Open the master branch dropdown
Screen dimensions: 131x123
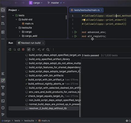[56, 3]
